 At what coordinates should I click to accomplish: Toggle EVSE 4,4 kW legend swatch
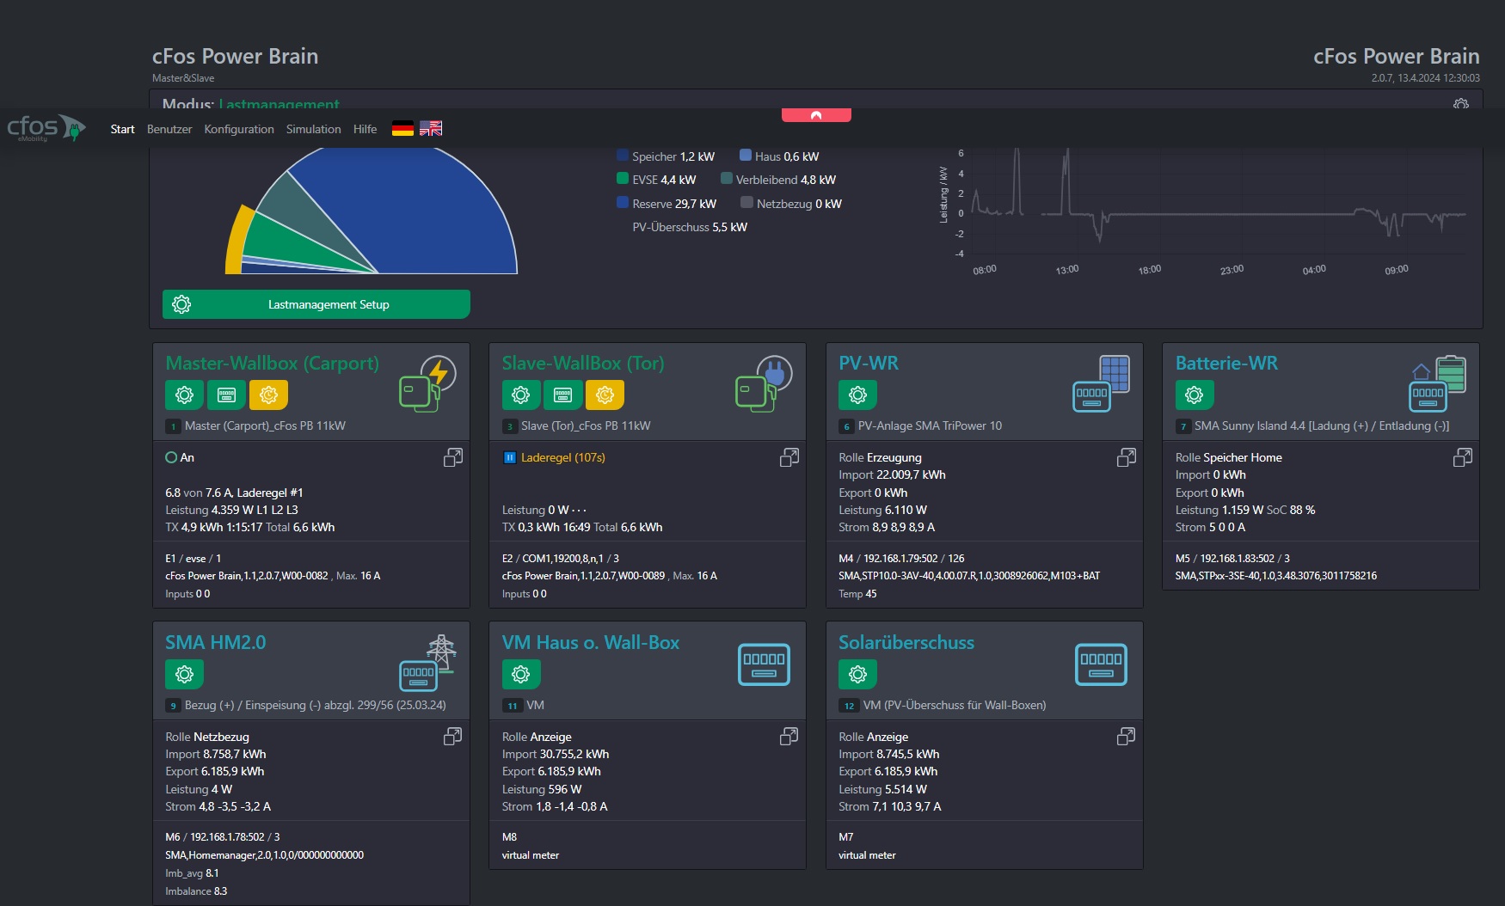623,179
